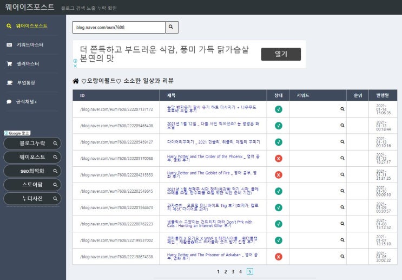Click the 상태 column header
This screenshot has width=402, height=280.
coord(278,95)
